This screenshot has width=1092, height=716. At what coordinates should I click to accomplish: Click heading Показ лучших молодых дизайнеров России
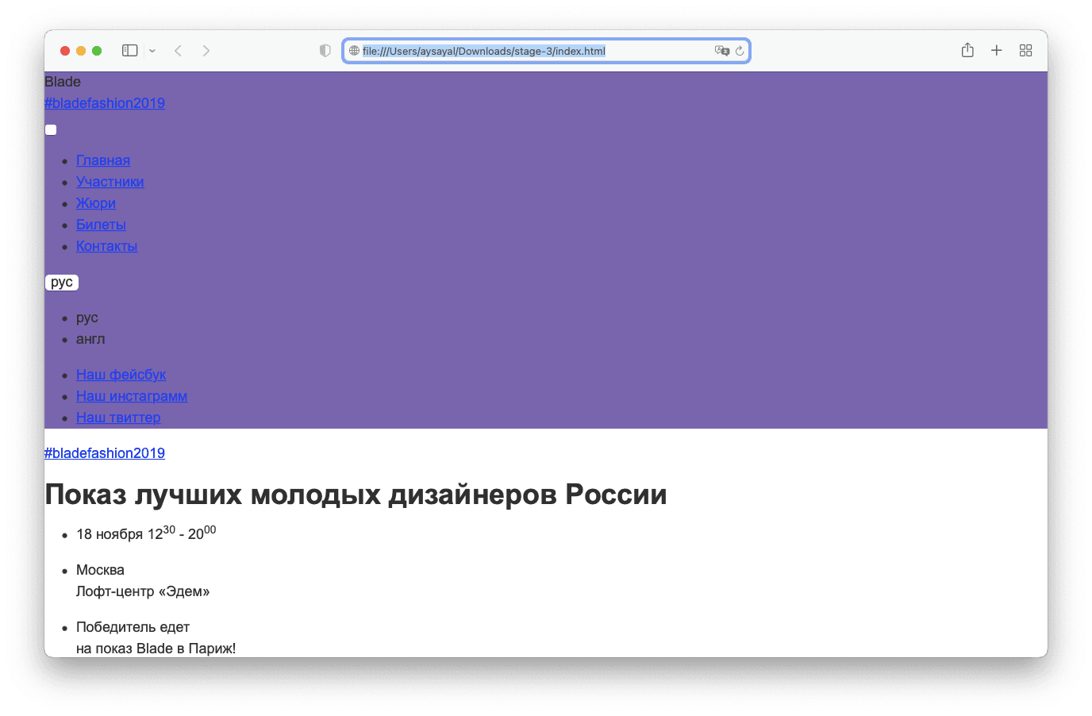(x=356, y=495)
